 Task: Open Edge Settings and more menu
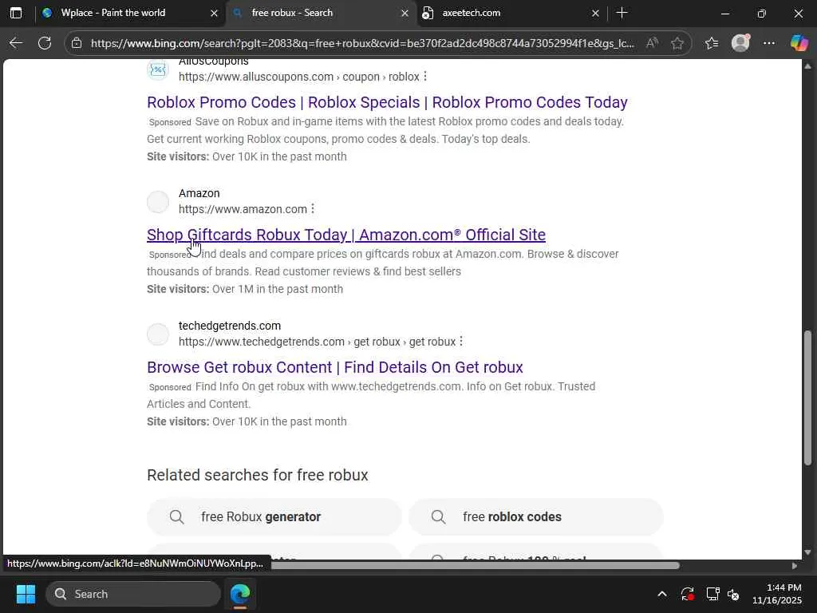[769, 43]
